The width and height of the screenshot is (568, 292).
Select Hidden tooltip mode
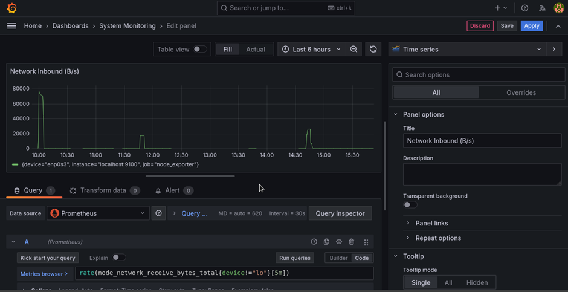[477, 282]
